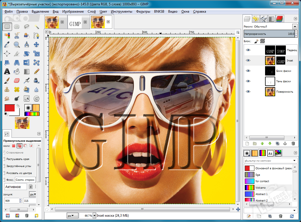Select the Eraser tool

[16, 80]
